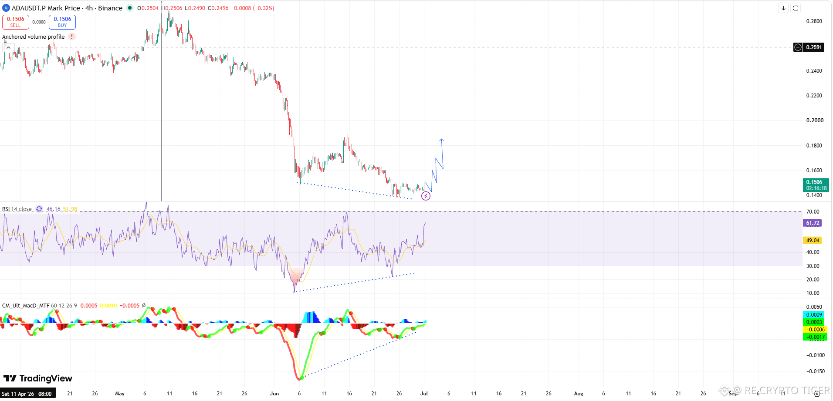Click the close price value C0.2496
The height and width of the screenshot is (401, 833).
[x=218, y=8]
